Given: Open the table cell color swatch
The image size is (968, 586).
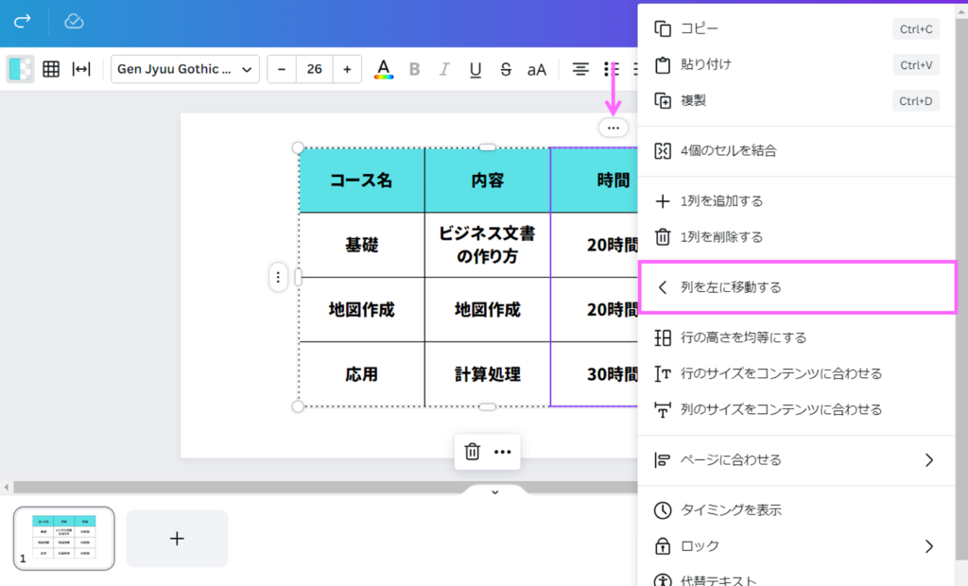Looking at the screenshot, I should pos(20,69).
